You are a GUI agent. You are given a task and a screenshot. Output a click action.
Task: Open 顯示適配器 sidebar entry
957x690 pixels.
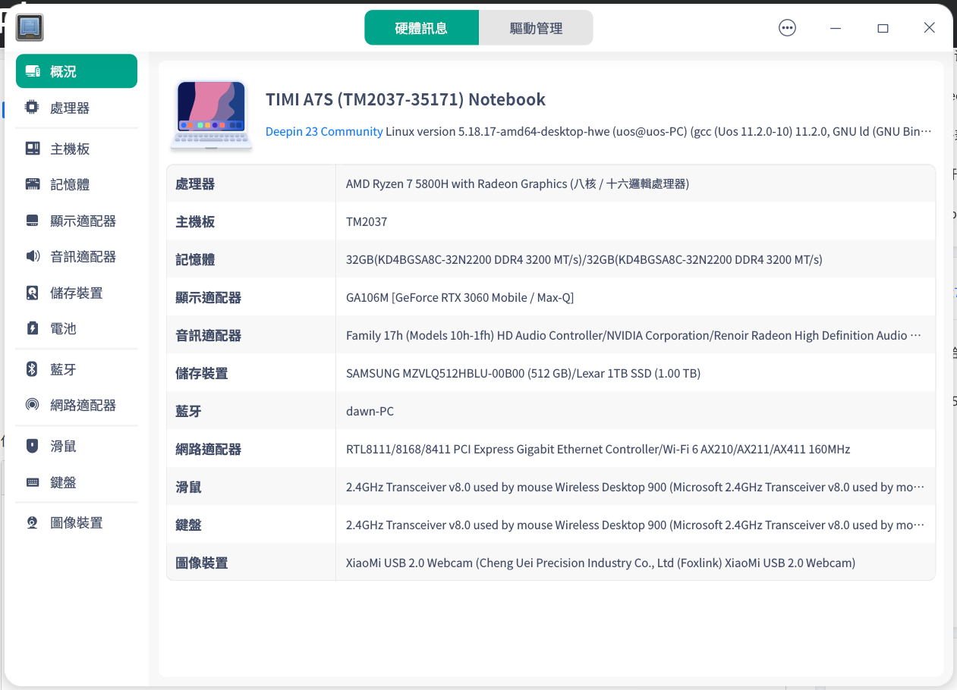[77, 221]
